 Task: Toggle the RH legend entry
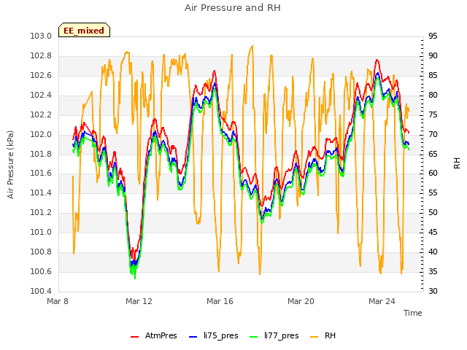tap(323, 335)
